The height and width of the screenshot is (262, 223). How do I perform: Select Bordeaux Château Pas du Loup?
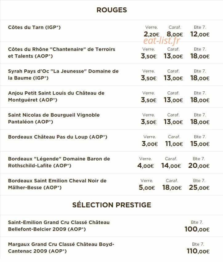58,137
